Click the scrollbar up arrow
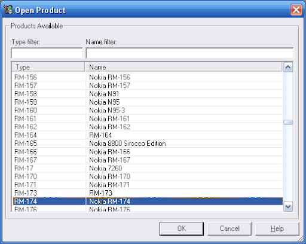The height and width of the screenshot is (244, 306). pos(288,68)
